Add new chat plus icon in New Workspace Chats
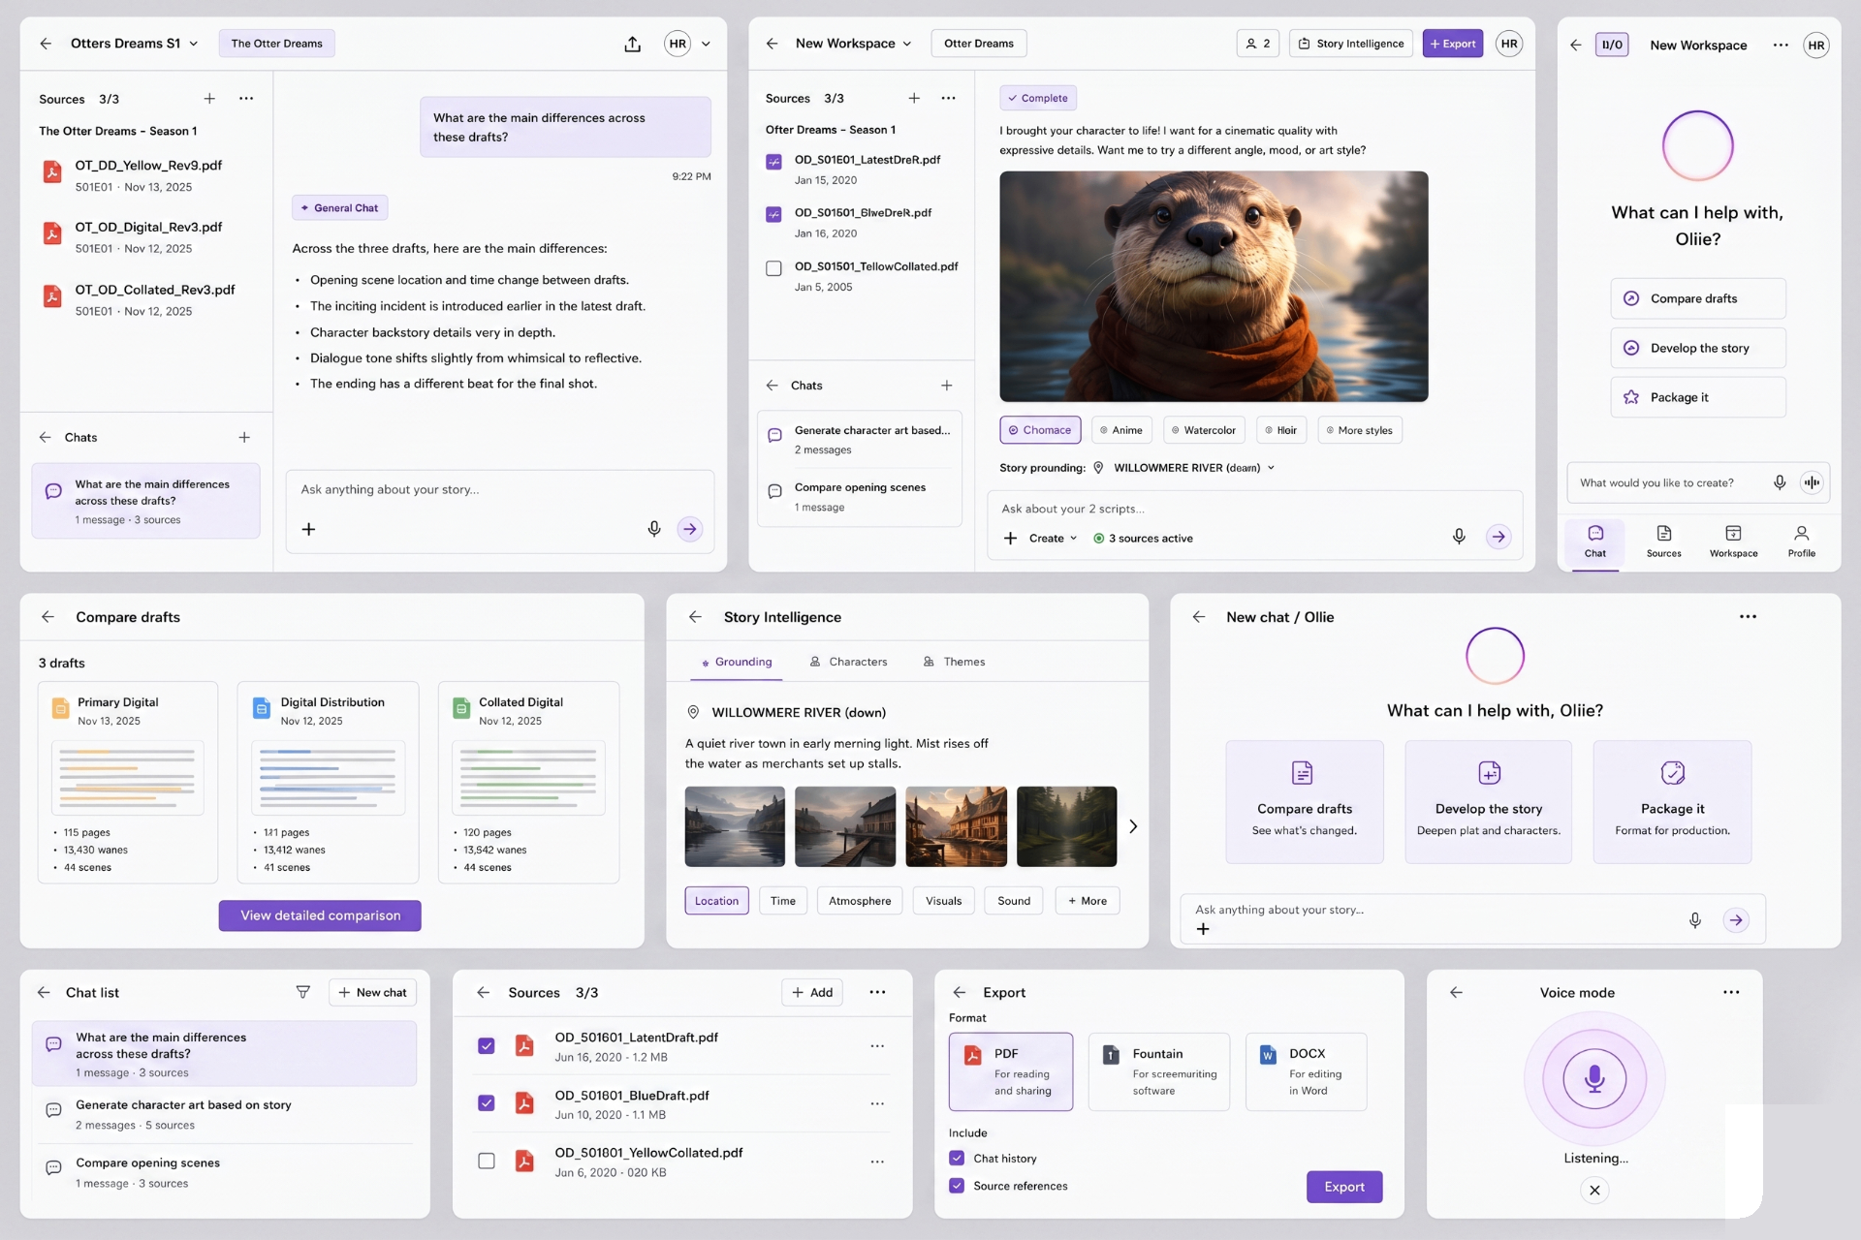Screen dimensions: 1861x1240 pyautogui.click(x=946, y=386)
